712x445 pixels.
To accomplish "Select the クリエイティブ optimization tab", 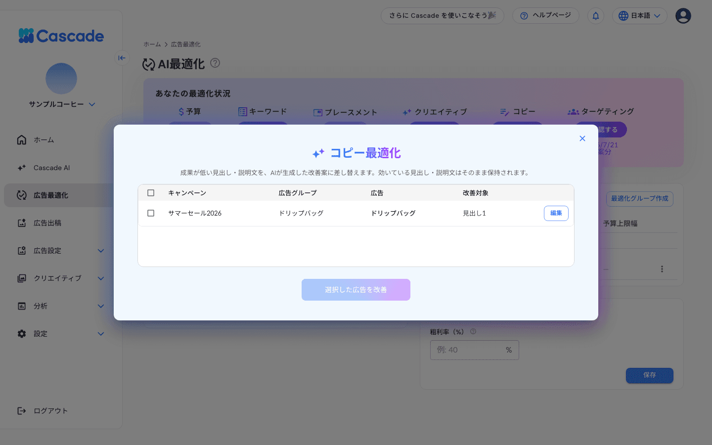I will pos(435,112).
